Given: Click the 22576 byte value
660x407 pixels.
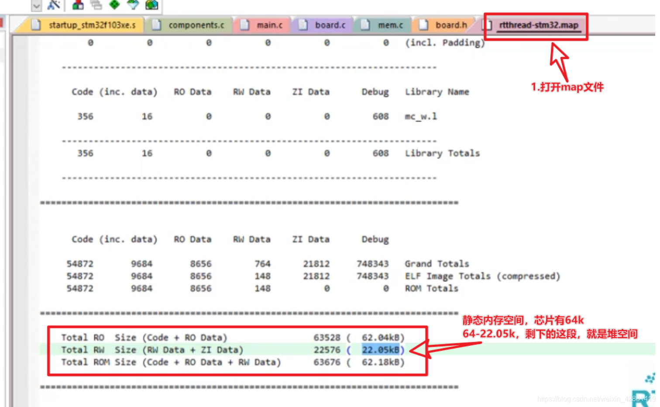Looking at the screenshot, I should pos(327,350).
